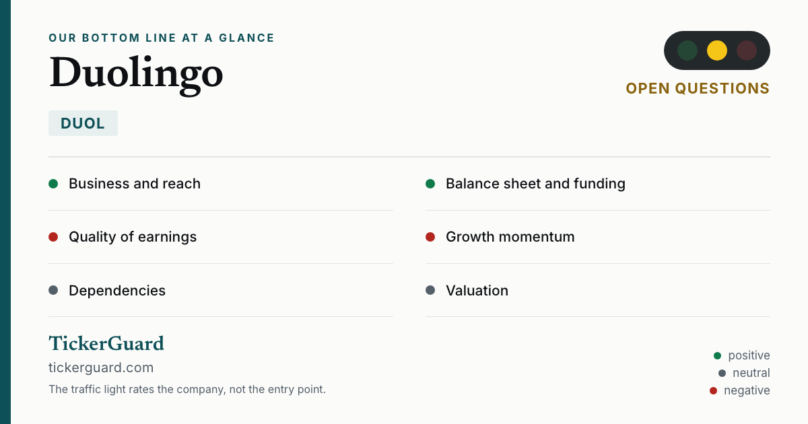The width and height of the screenshot is (808, 424).
Task: Click the gray neutral legend dot
Action: pos(722,373)
